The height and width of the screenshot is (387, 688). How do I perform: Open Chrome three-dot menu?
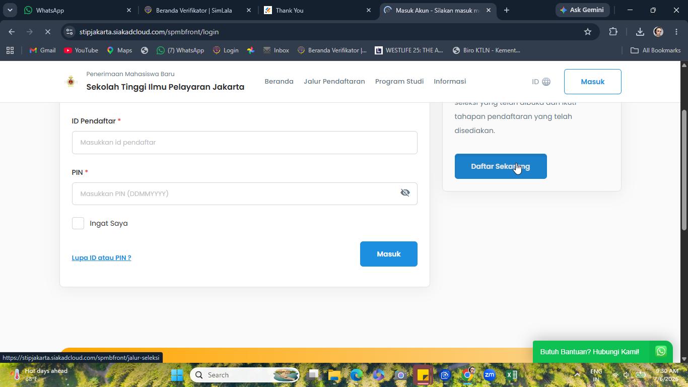[676, 32]
